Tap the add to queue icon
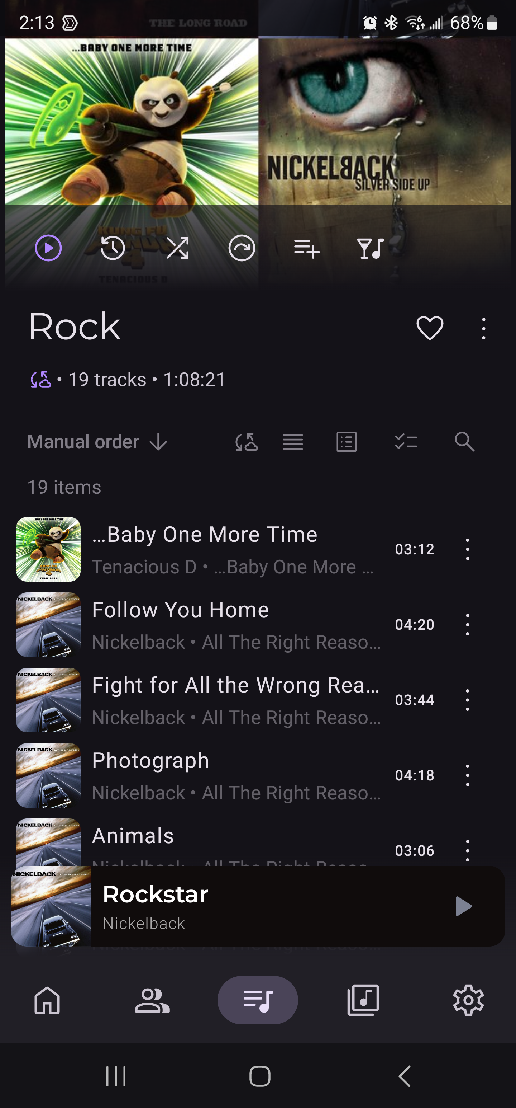516x1108 pixels. tap(306, 249)
